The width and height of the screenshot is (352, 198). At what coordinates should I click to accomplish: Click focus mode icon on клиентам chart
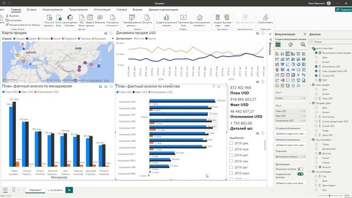point(219,86)
